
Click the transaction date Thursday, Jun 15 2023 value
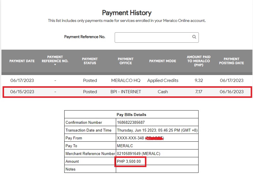tap(157, 130)
